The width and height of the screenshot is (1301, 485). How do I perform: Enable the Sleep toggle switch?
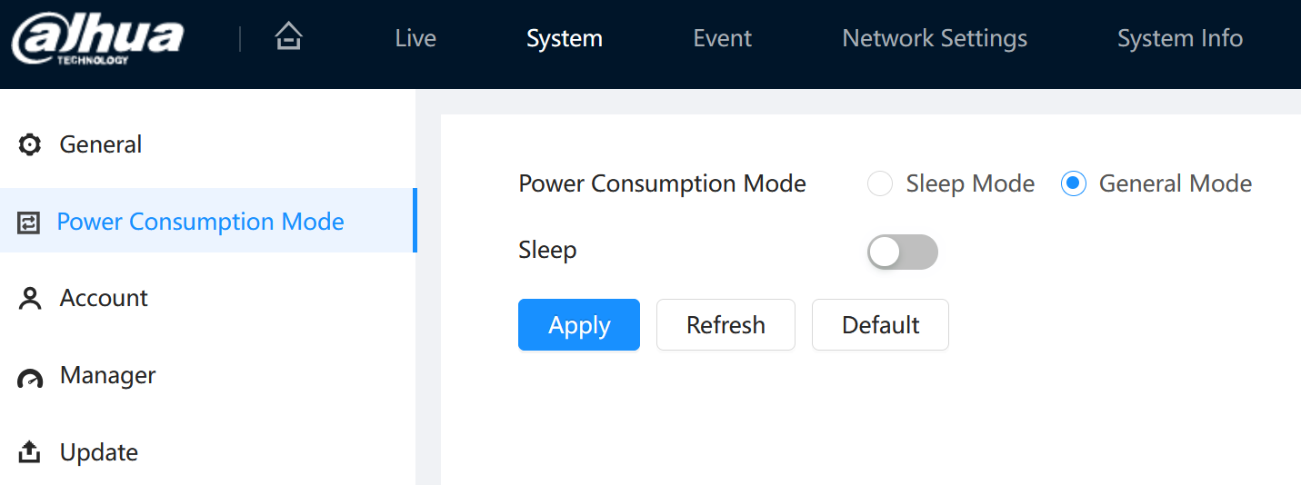902,252
